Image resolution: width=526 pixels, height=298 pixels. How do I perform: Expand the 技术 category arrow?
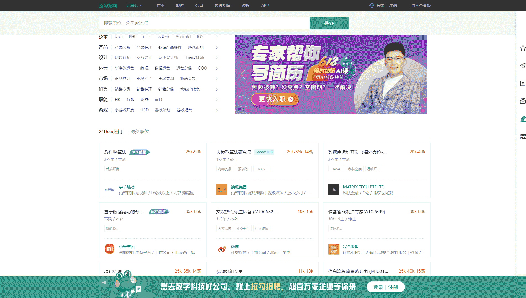tap(217, 37)
